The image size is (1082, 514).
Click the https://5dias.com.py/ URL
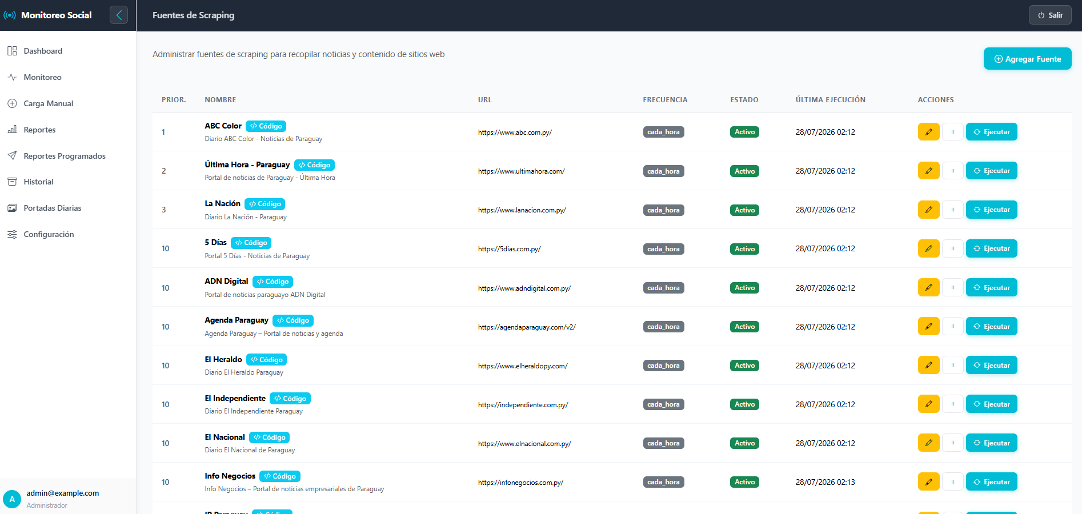[510, 249]
